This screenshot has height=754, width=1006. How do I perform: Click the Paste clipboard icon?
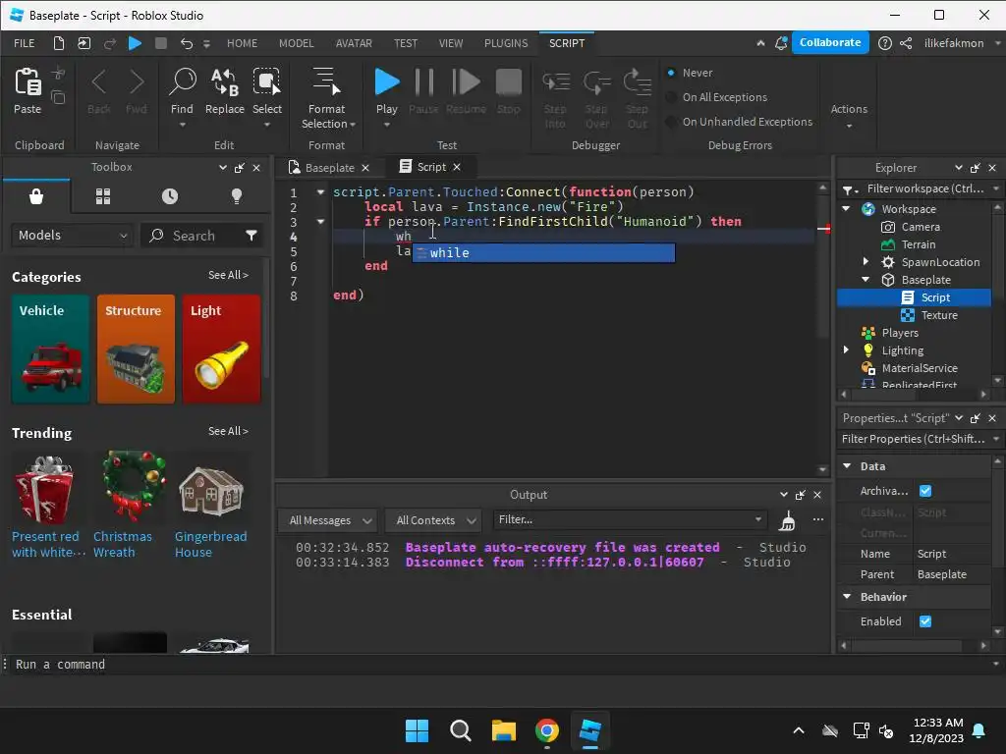28,82
